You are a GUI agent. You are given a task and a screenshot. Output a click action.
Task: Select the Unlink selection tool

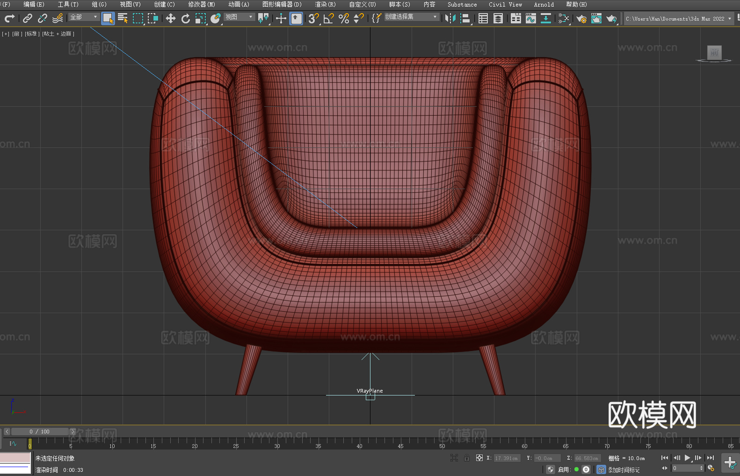pyautogui.click(x=43, y=18)
